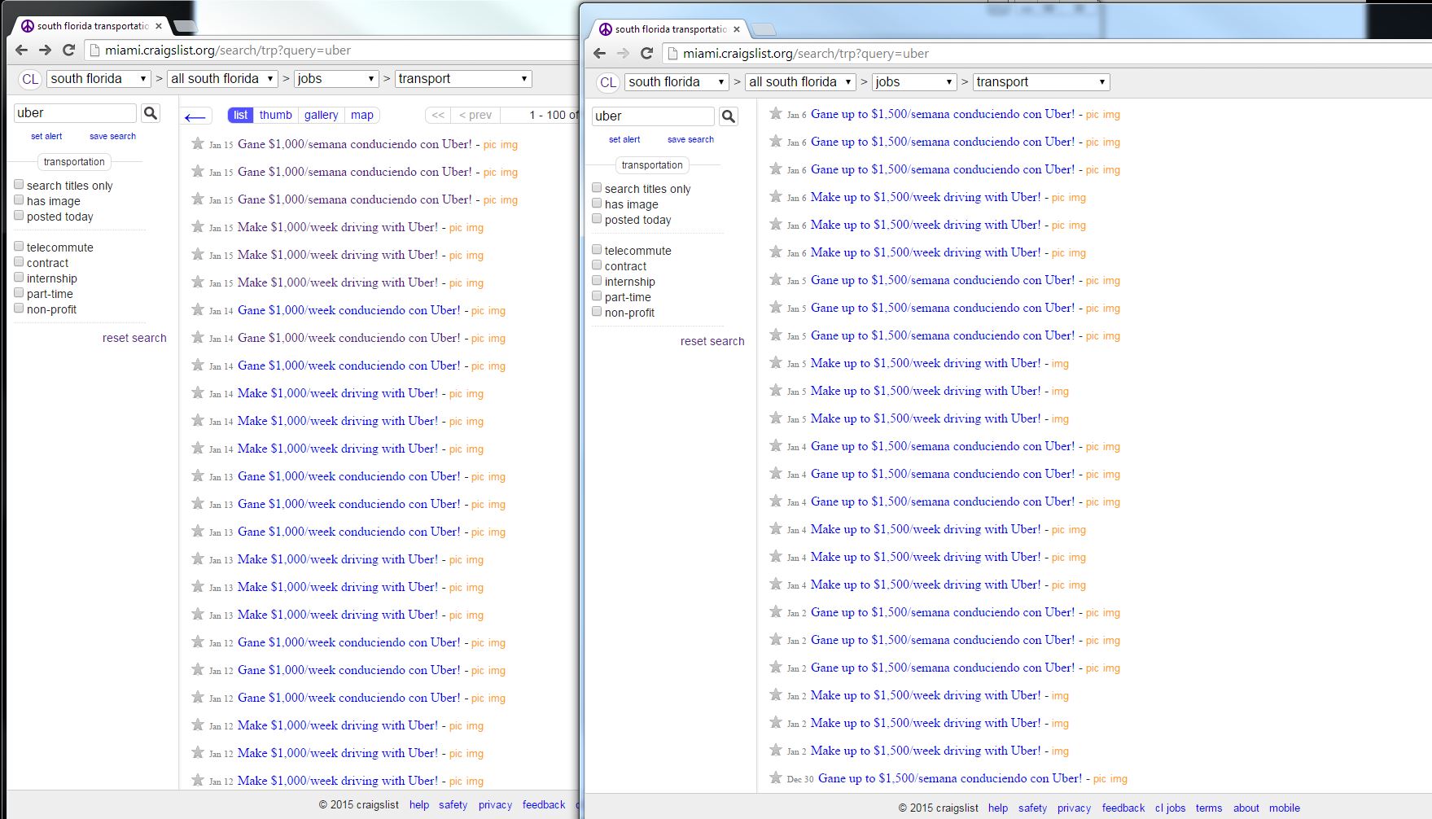Star first Jan 5 Gane up to $1,500/semana posting
The image size is (1432, 819).
click(x=776, y=280)
